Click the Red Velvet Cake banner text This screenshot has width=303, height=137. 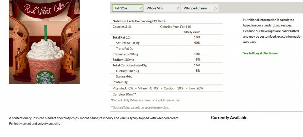coord(46,9)
